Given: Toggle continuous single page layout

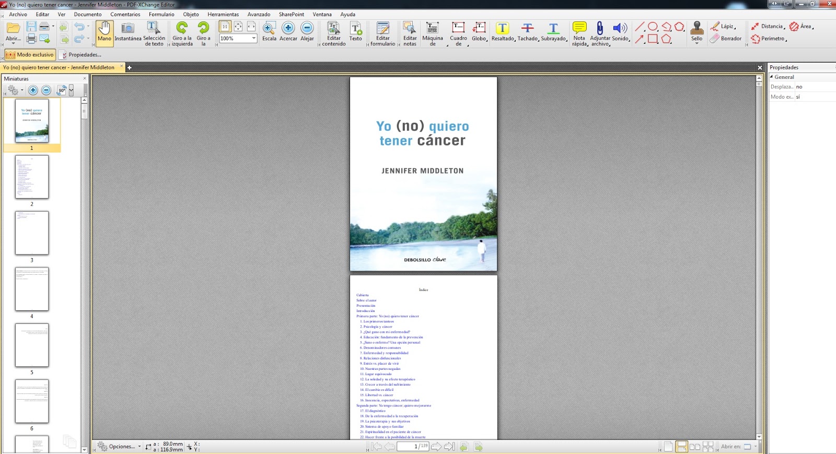Looking at the screenshot, I should coord(681,447).
